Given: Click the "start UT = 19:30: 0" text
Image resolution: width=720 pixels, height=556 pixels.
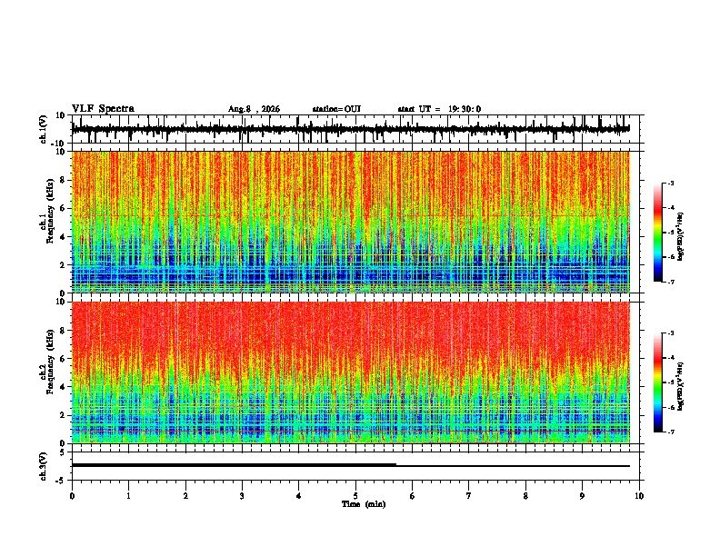Looking at the screenshot, I should [x=439, y=109].
